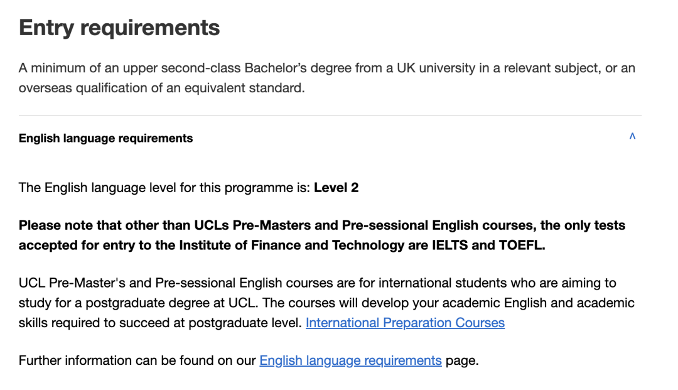Click the Entry requirements heading
The height and width of the screenshot is (390, 678).
(x=119, y=28)
